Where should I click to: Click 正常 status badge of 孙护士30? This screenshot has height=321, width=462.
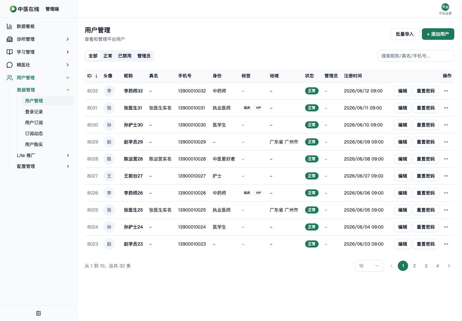(312, 125)
